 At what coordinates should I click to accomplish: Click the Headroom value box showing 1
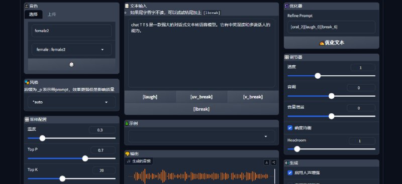(362, 141)
